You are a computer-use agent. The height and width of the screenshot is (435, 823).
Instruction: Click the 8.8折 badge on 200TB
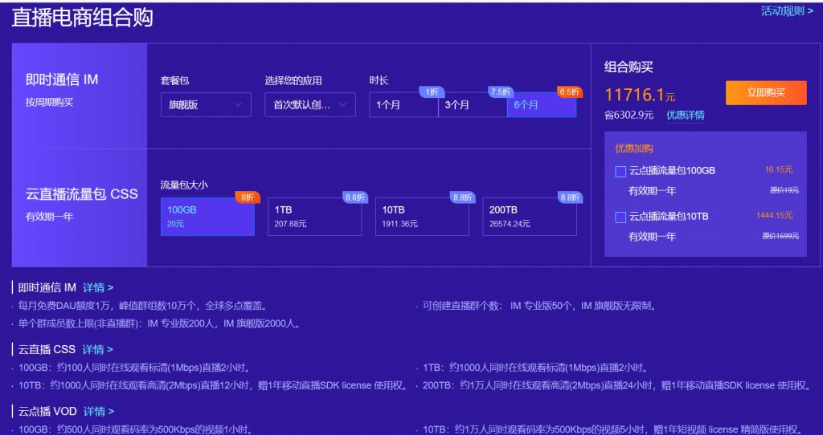(x=570, y=197)
